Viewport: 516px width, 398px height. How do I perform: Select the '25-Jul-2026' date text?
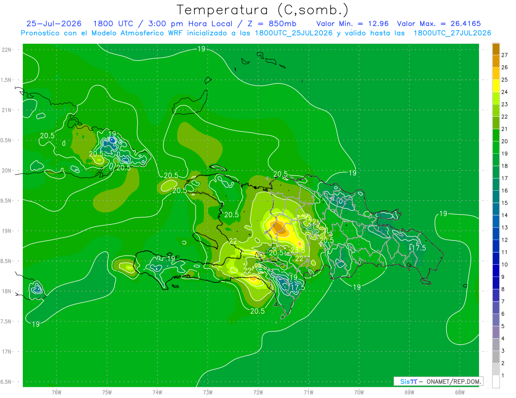click(55, 24)
